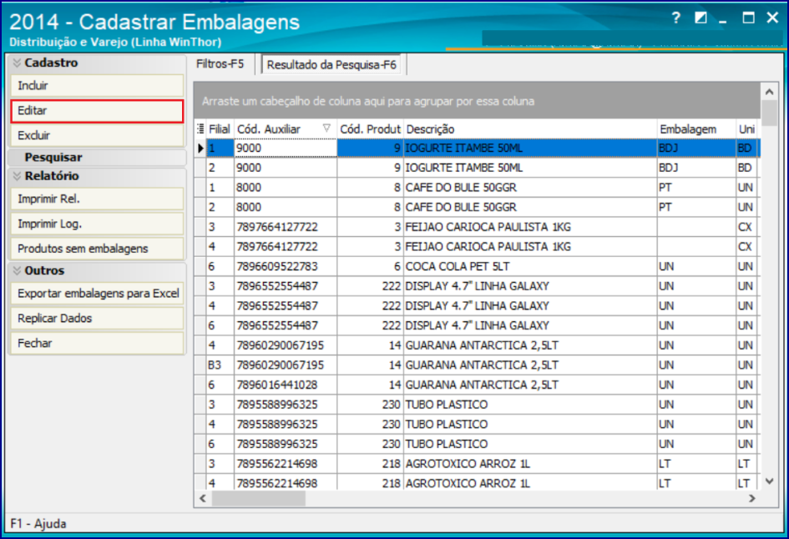Viewport: 789px width, 539px height.
Task: Sort by Embalagem column header
Action: pyautogui.click(x=696, y=129)
